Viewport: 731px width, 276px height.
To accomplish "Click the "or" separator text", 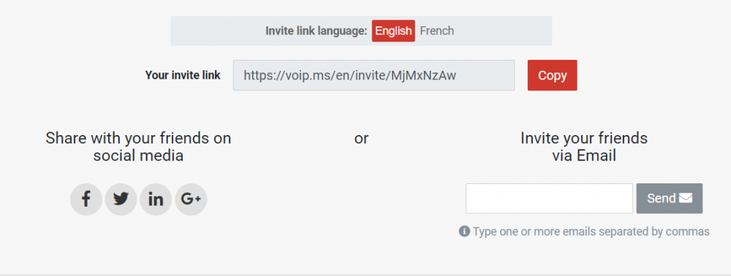I will point(361,139).
